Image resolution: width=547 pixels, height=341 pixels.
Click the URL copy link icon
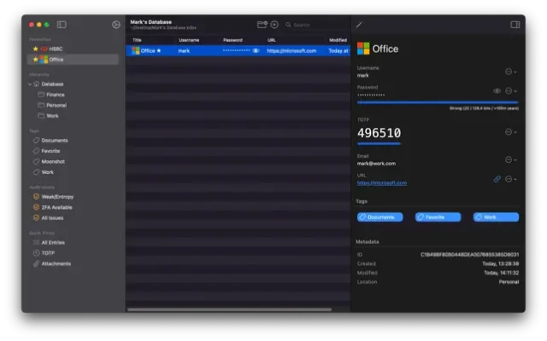(497, 179)
